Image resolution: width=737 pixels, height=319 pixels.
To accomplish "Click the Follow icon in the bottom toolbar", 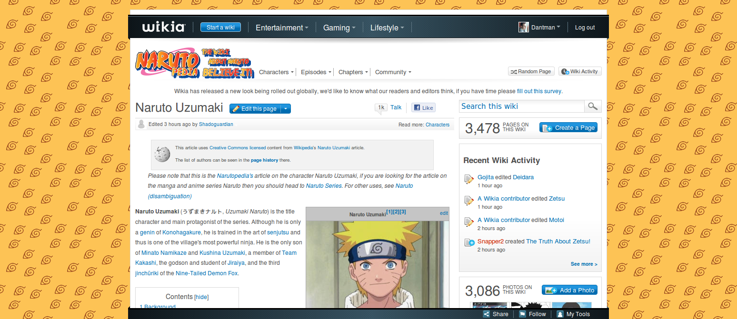I will [522, 314].
